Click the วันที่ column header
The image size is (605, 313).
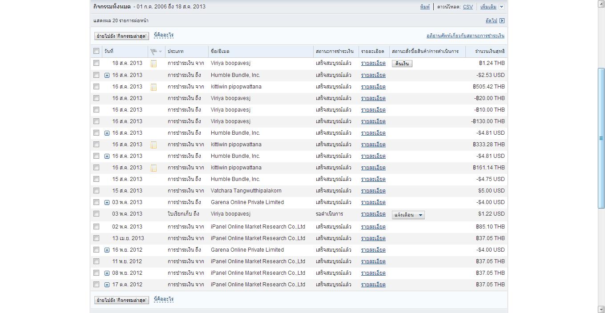click(x=109, y=51)
